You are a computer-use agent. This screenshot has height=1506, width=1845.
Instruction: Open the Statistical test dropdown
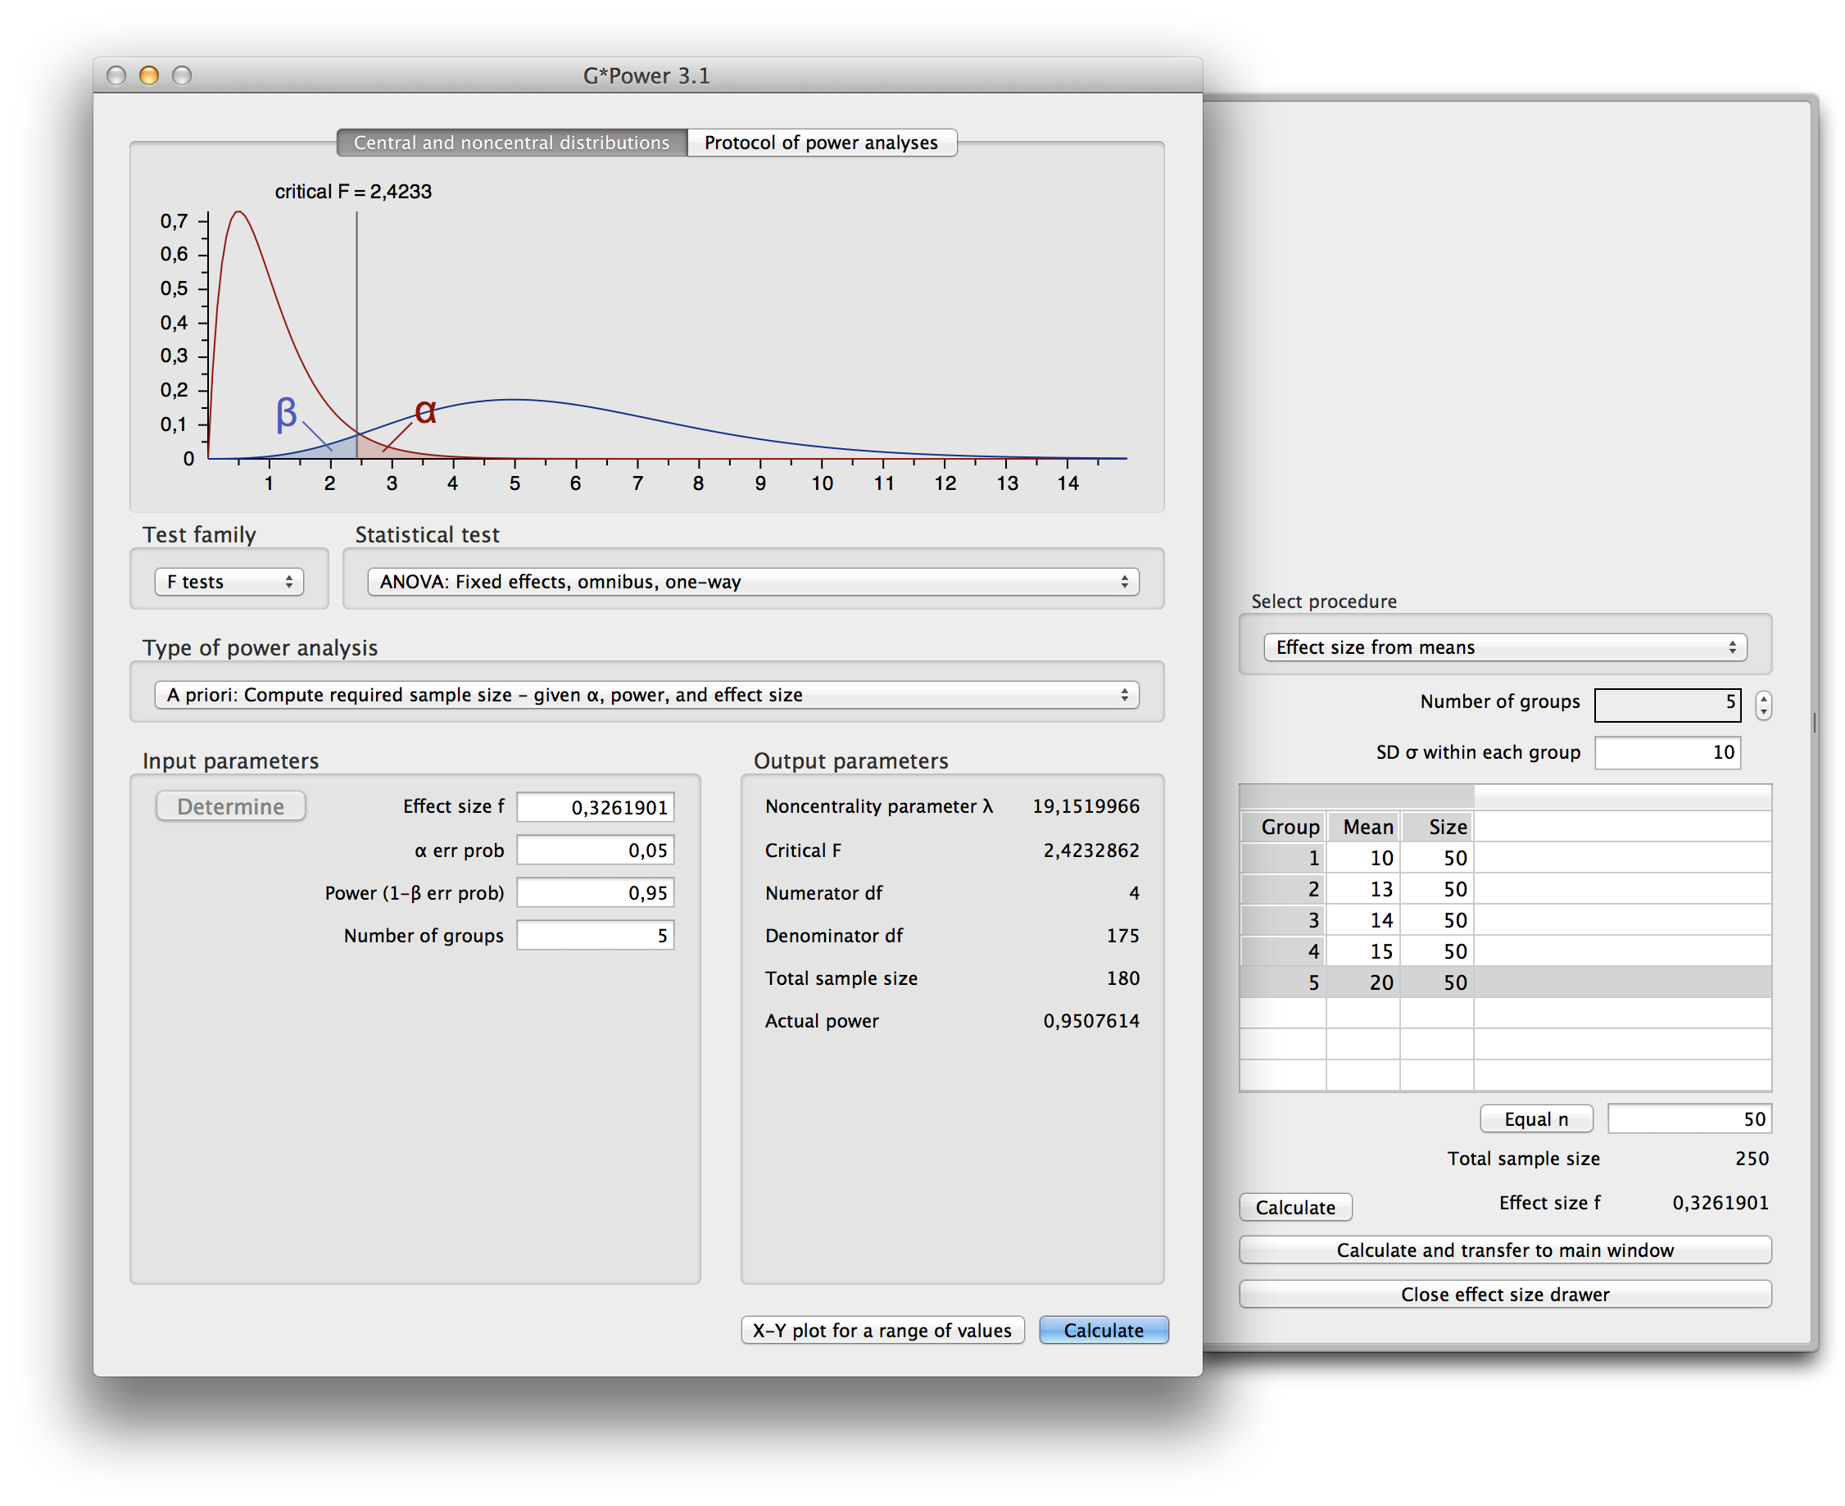click(x=752, y=581)
